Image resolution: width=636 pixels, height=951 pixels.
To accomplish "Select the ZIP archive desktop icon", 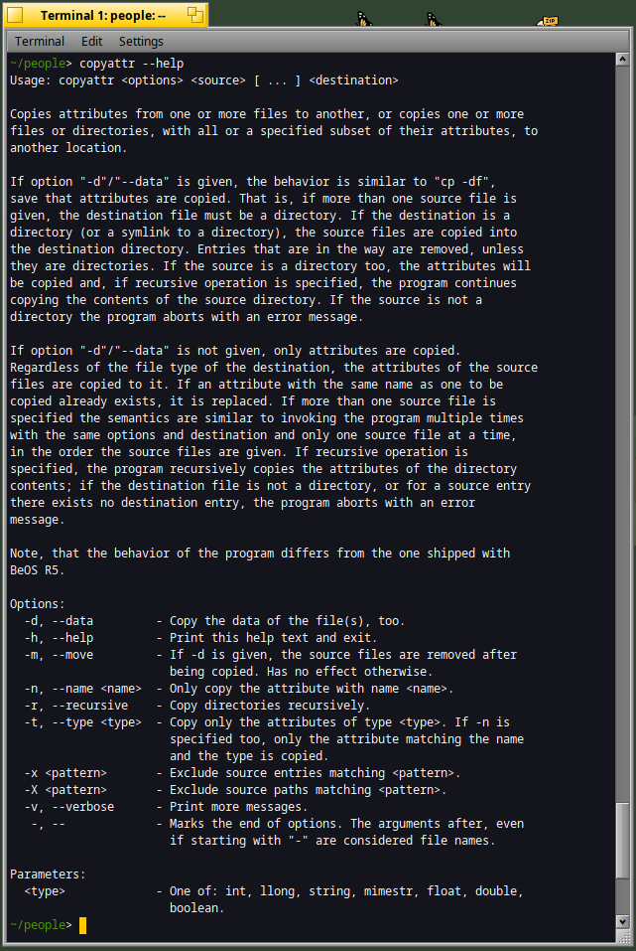I will (x=548, y=21).
